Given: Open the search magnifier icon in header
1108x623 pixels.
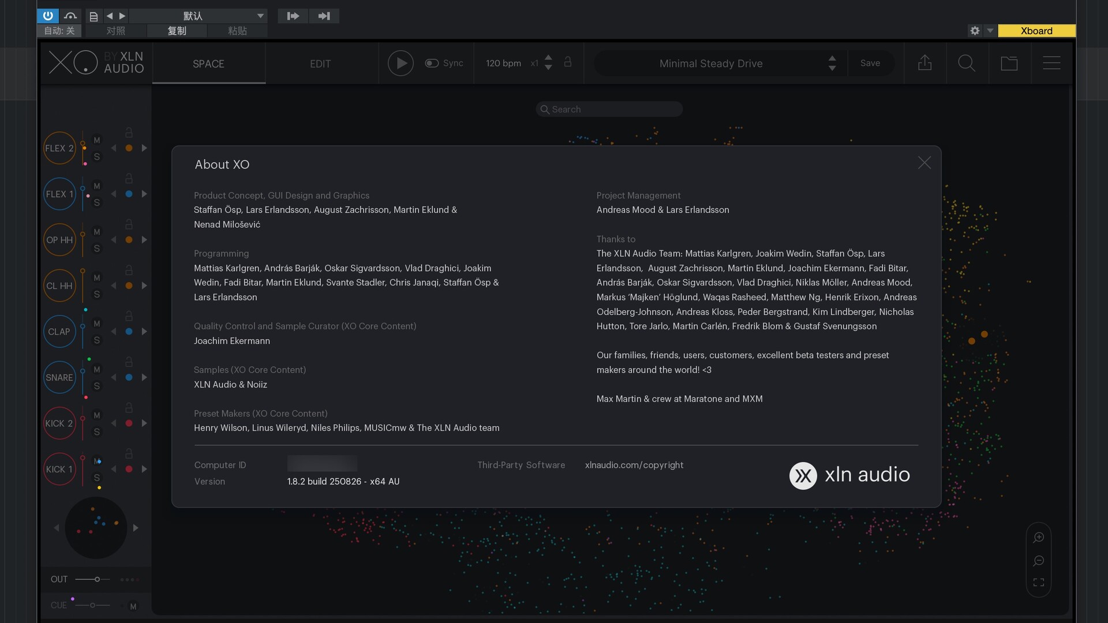Looking at the screenshot, I should click(x=967, y=63).
